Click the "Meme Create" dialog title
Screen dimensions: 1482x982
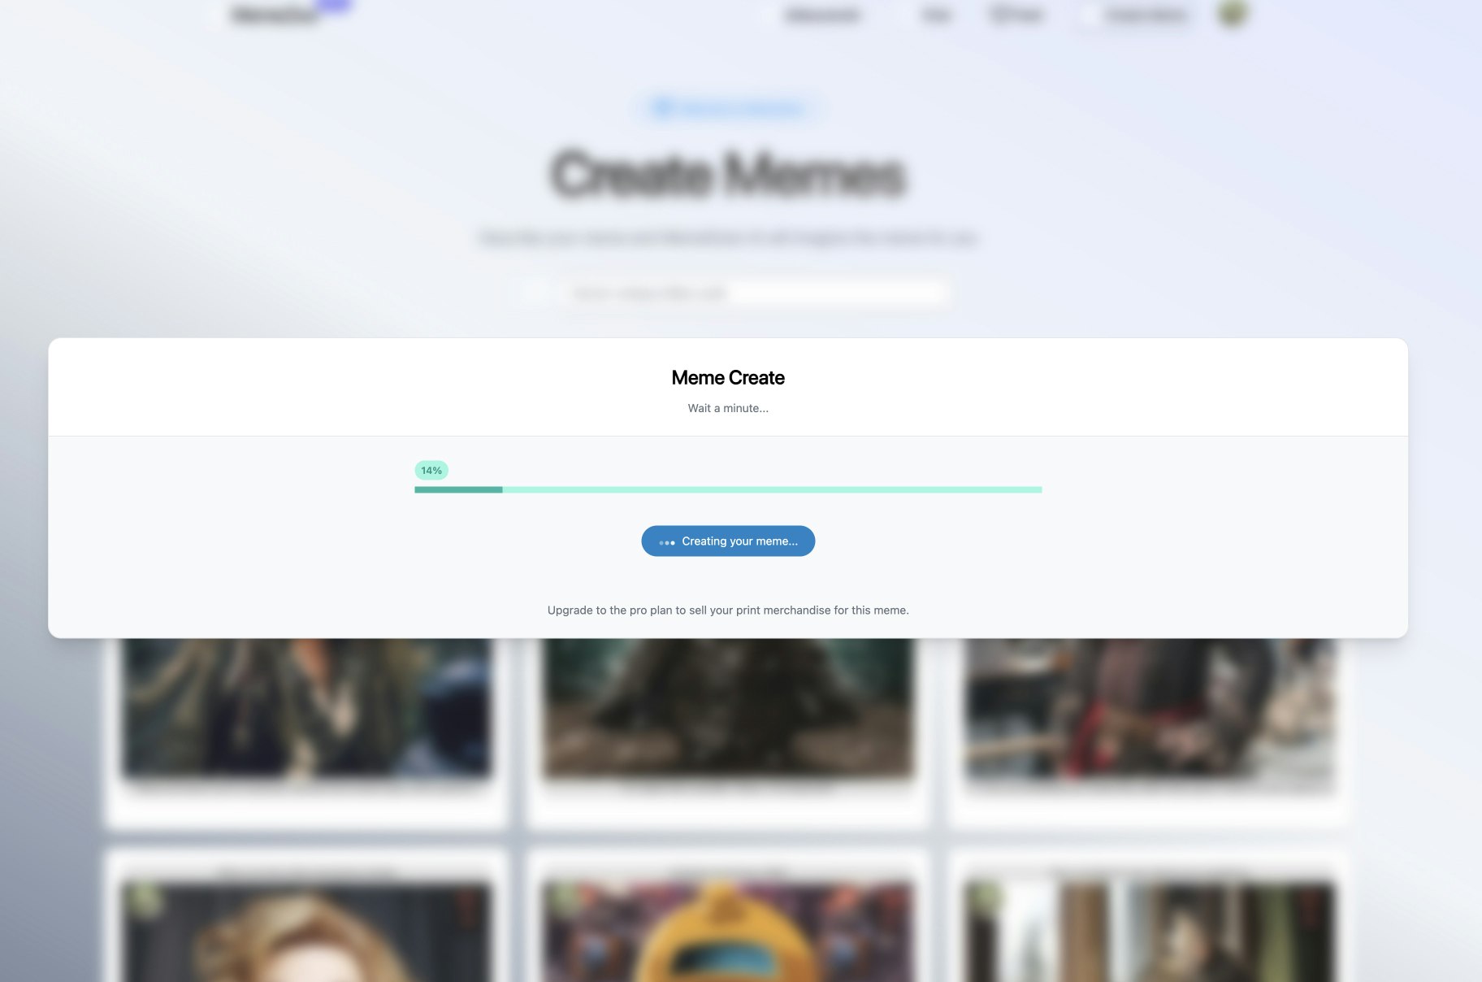(x=728, y=378)
